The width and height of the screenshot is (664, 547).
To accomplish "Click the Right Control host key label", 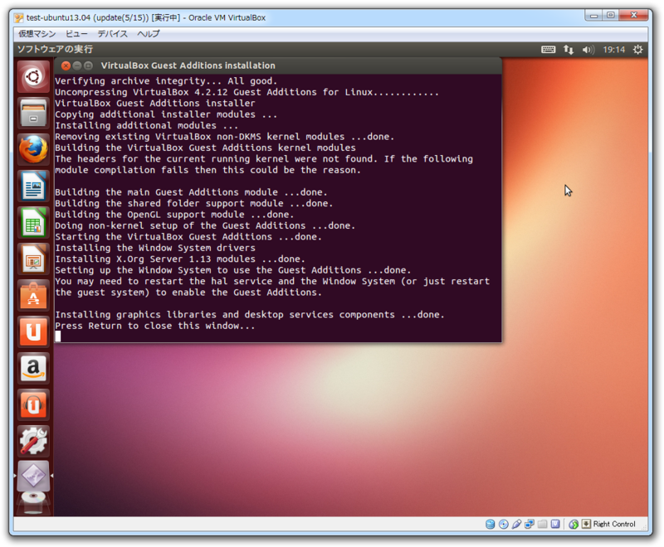I will 614,524.
